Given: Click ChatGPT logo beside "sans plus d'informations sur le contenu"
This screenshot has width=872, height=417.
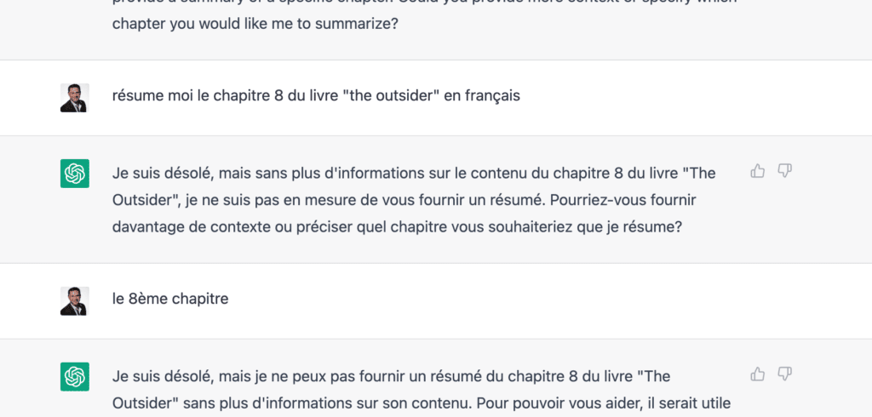Looking at the screenshot, I should click(x=75, y=174).
